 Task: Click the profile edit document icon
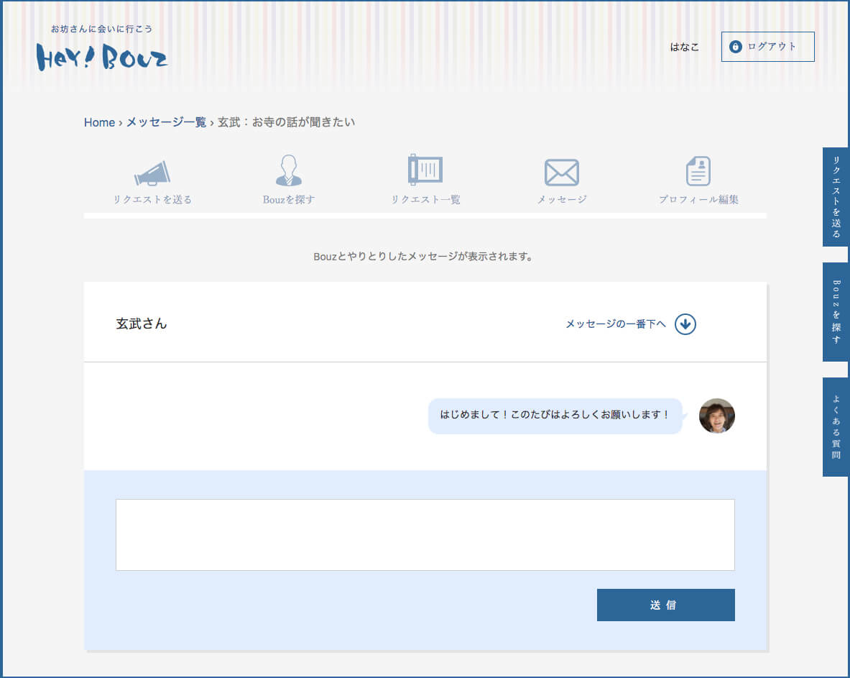pos(698,171)
